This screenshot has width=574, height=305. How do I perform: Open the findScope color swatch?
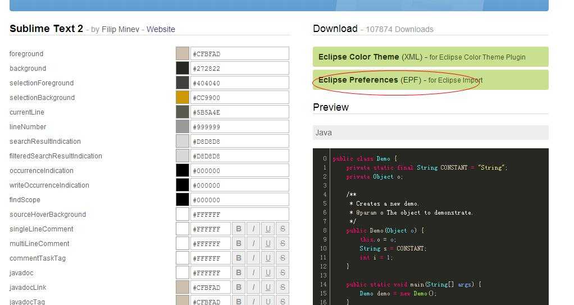pos(183,200)
